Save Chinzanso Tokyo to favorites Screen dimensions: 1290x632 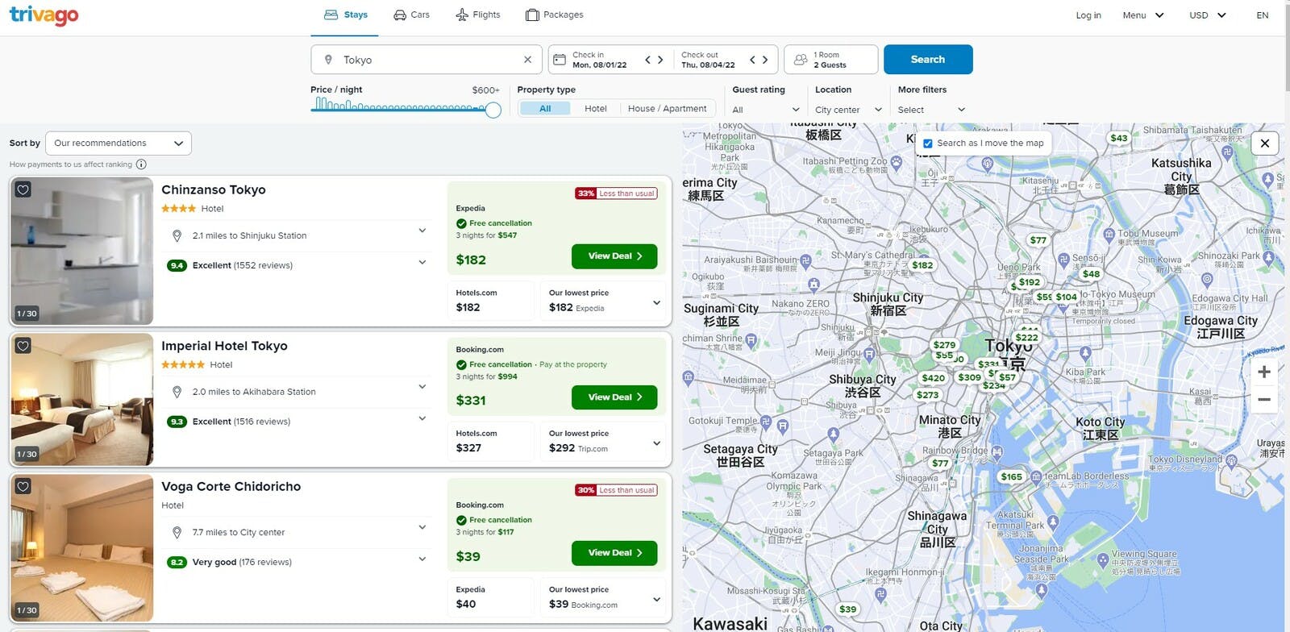tap(23, 190)
